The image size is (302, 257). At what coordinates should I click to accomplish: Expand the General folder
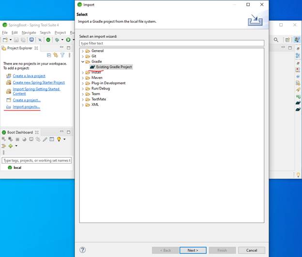83,51
